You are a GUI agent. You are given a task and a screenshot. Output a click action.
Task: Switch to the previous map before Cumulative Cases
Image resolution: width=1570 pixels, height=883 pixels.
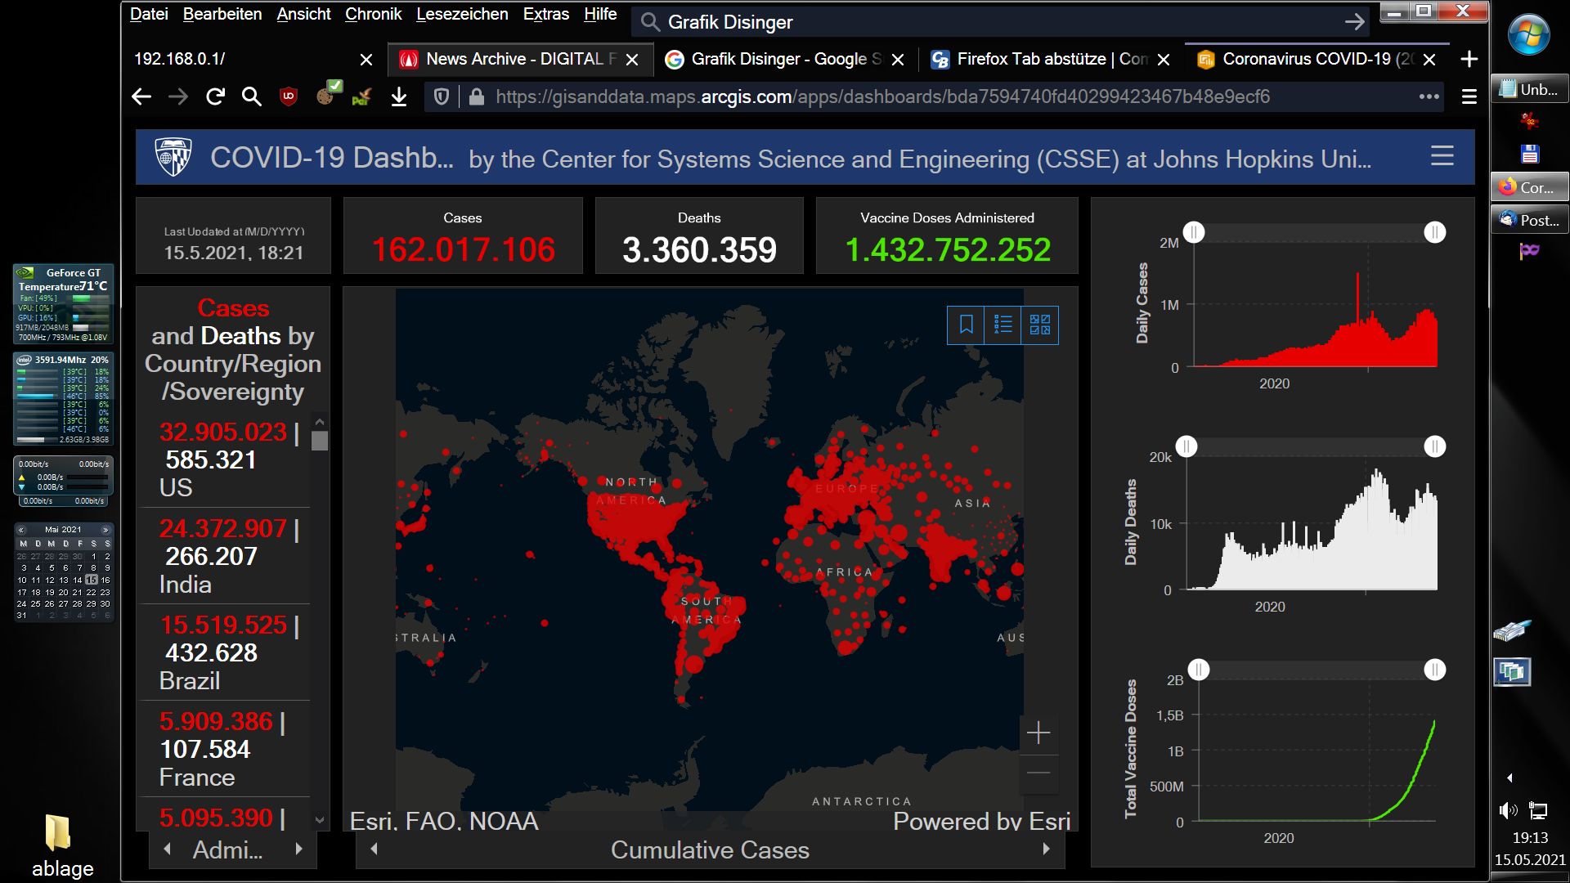[x=375, y=849]
